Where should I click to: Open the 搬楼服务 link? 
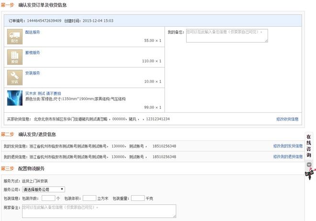click(33, 53)
